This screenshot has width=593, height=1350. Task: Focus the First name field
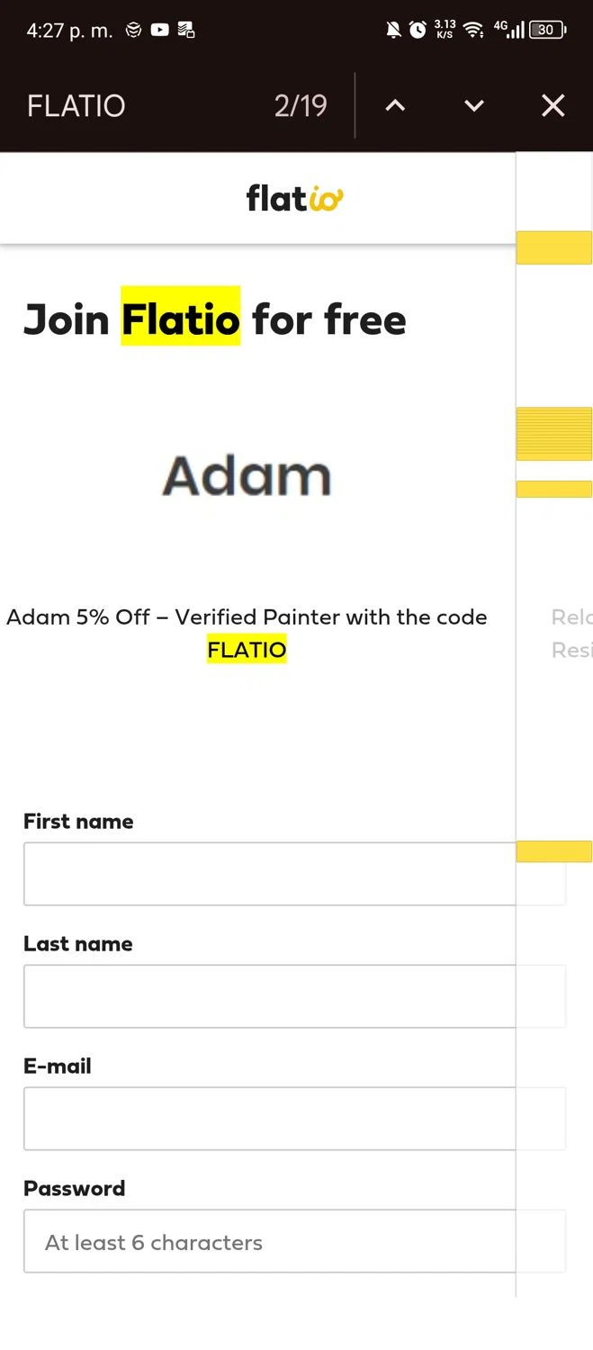coord(294,874)
